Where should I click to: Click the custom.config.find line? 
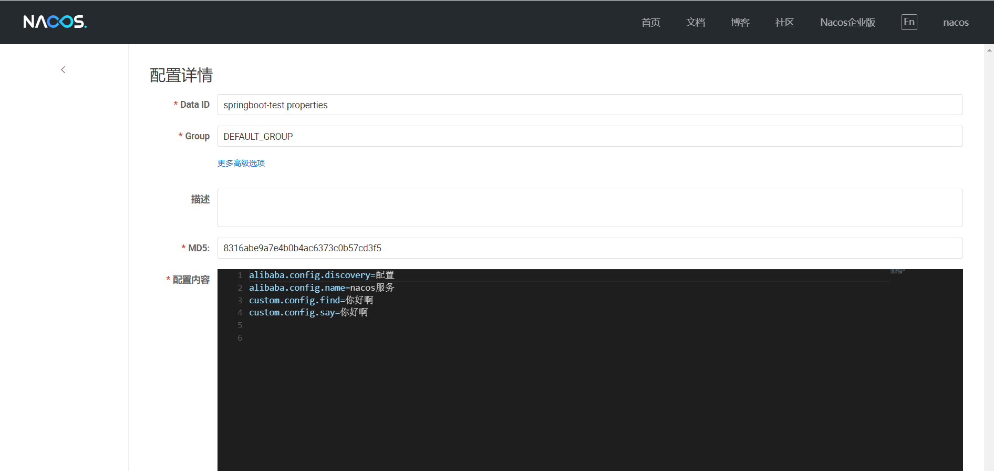pyautogui.click(x=310, y=300)
